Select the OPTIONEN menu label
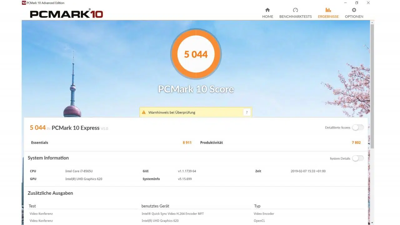 pos(354,17)
